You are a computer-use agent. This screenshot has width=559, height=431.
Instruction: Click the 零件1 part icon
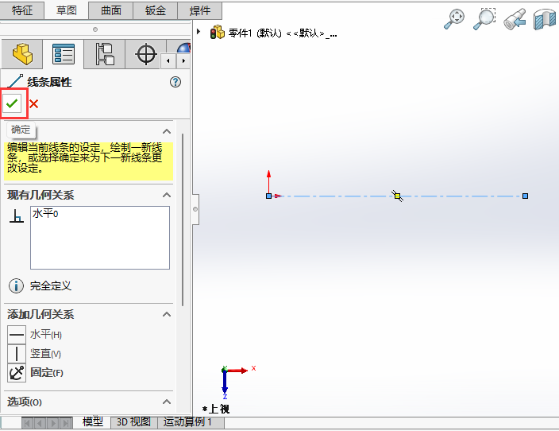coord(217,32)
